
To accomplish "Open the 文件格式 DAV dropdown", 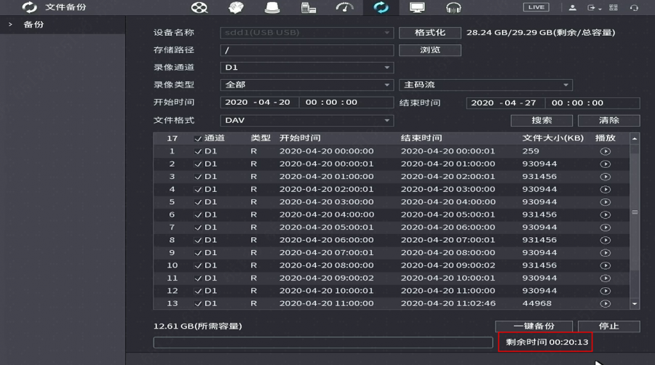I will tap(306, 120).
